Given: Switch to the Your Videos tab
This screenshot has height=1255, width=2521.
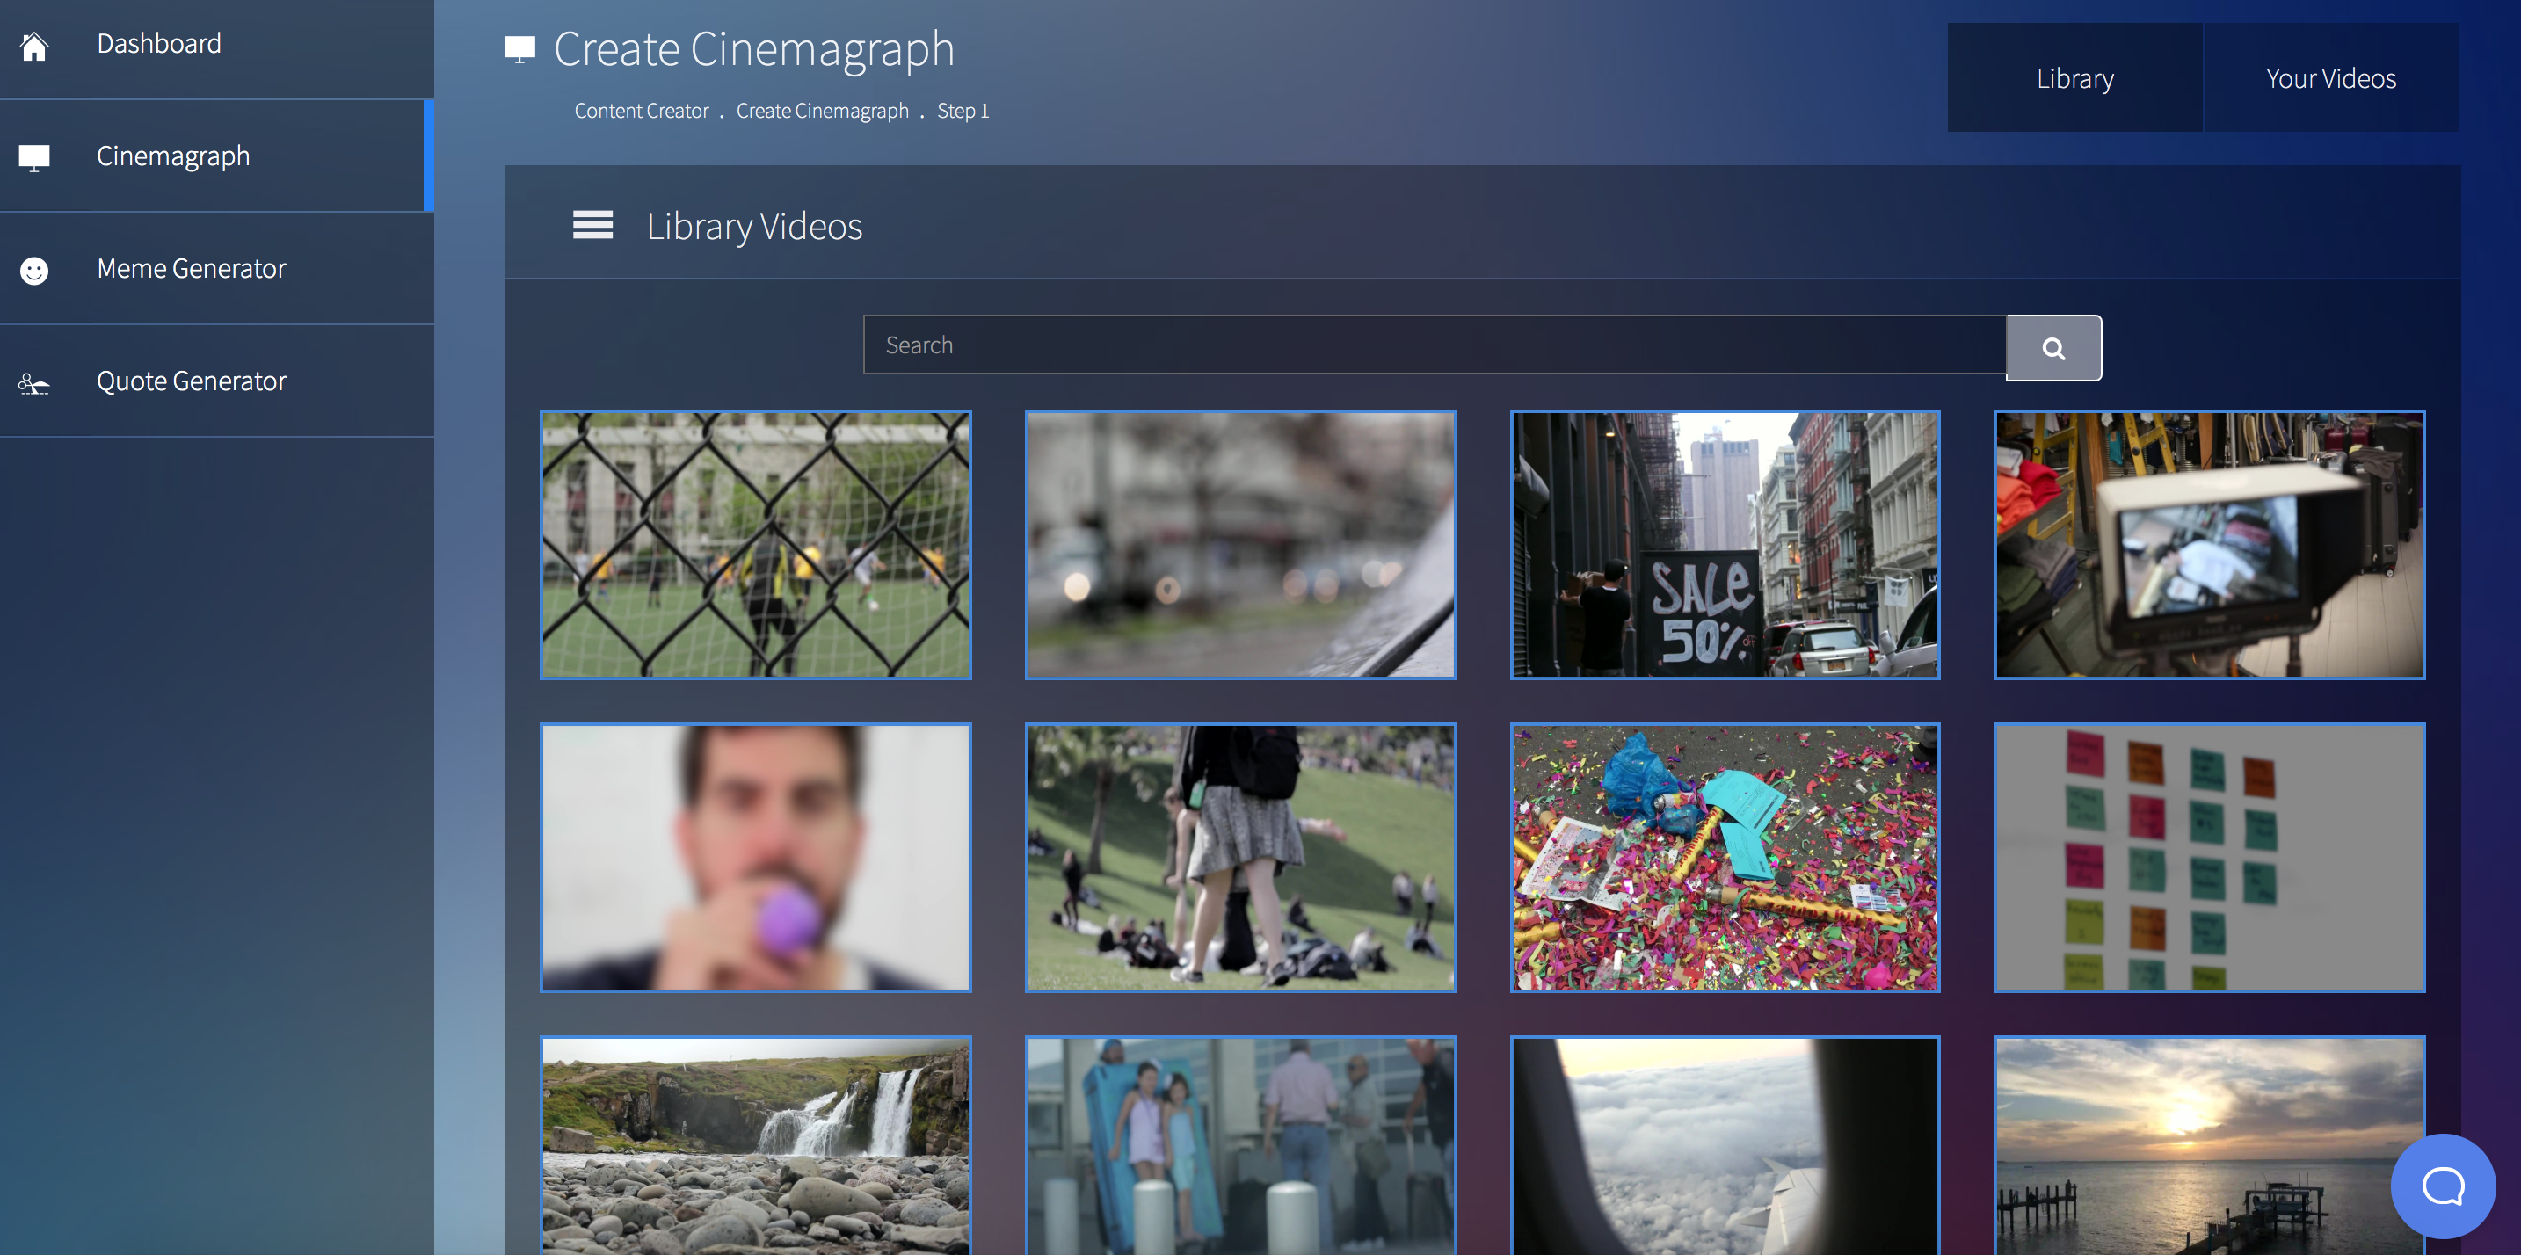Looking at the screenshot, I should 2331,77.
